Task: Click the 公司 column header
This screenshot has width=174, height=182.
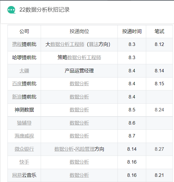Action: 24,31
